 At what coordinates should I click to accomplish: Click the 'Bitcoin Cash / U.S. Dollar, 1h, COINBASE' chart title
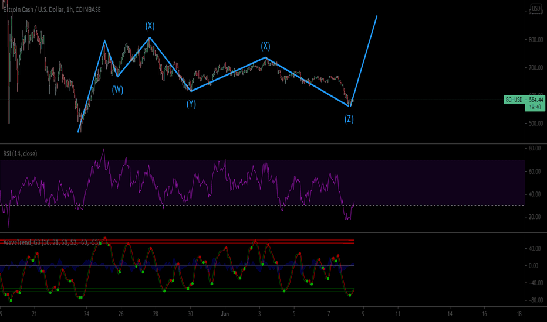(52, 10)
